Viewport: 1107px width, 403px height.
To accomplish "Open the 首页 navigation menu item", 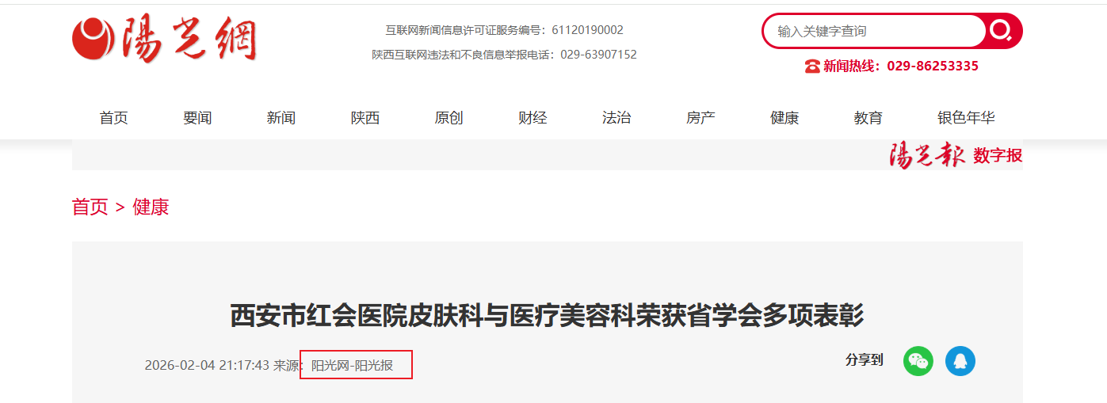I will pyautogui.click(x=113, y=118).
